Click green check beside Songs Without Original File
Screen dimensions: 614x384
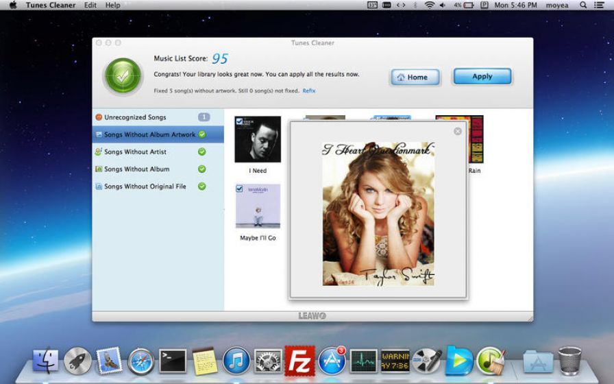coord(202,186)
